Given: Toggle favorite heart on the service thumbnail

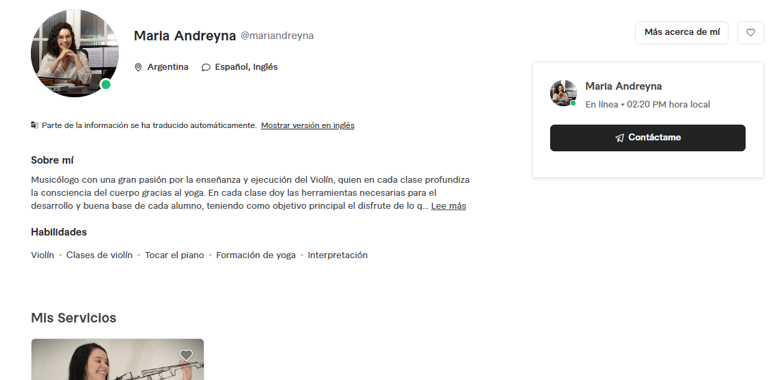Looking at the screenshot, I should pyautogui.click(x=186, y=355).
